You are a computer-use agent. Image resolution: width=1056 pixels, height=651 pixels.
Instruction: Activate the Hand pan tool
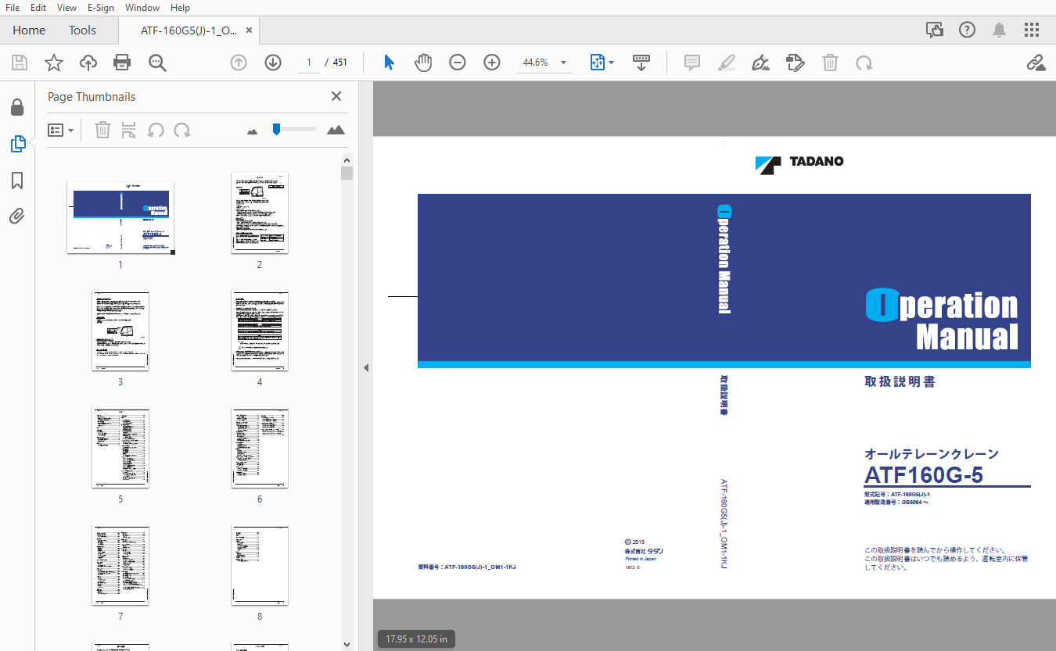pos(423,63)
